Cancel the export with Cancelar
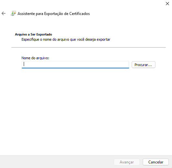The height and width of the screenshot is (168, 172). click(156, 162)
